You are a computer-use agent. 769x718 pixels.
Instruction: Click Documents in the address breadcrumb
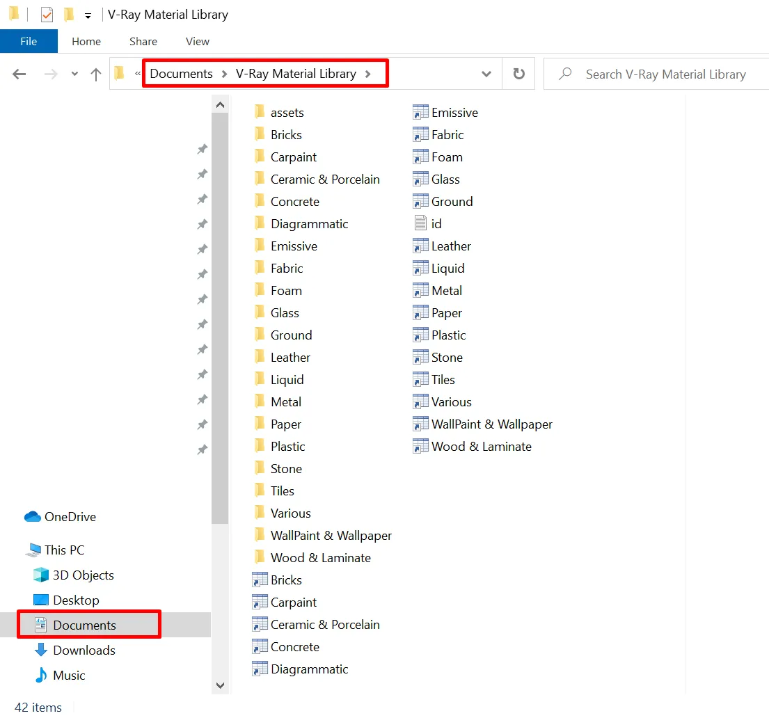point(181,74)
